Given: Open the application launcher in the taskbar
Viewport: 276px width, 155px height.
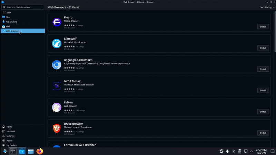Looking at the screenshot, I should 4,151.
